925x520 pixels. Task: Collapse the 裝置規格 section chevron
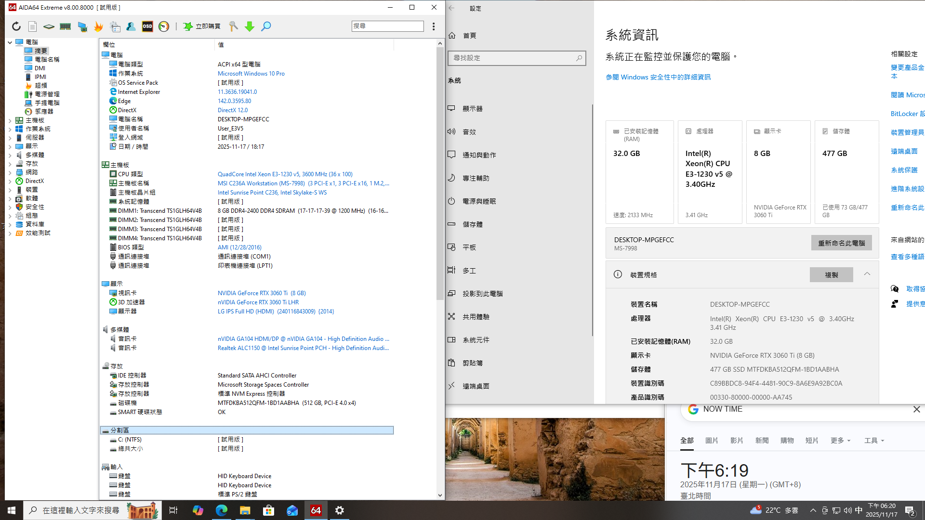point(867,274)
